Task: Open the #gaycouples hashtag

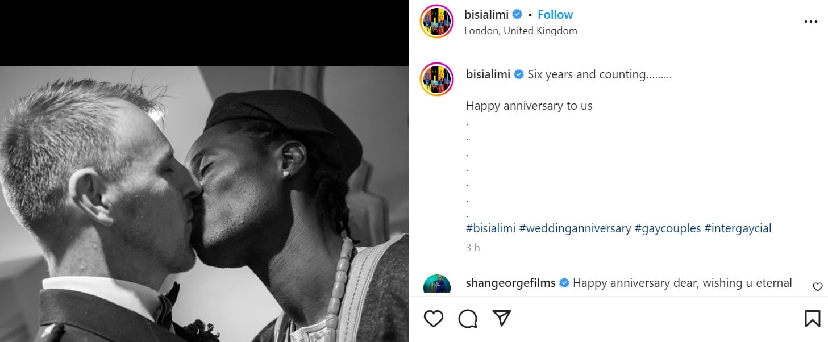Action: 667,228
